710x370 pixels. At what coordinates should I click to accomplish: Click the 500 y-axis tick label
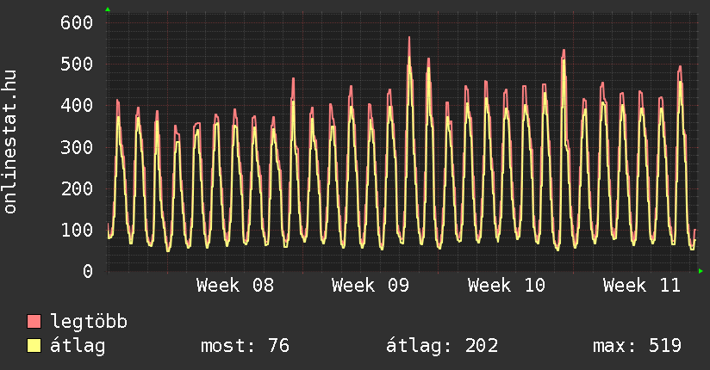(76, 65)
